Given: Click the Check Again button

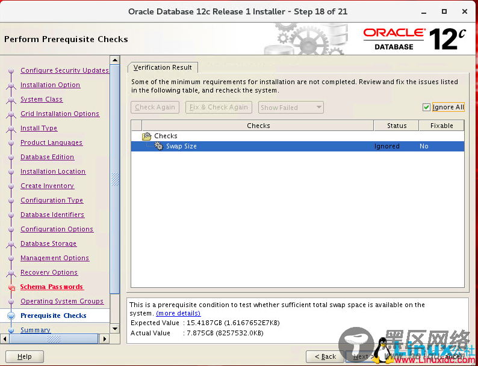Looking at the screenshot, I should (155, 107).
